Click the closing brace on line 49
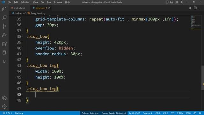204x115 pixels. point(27,100)
